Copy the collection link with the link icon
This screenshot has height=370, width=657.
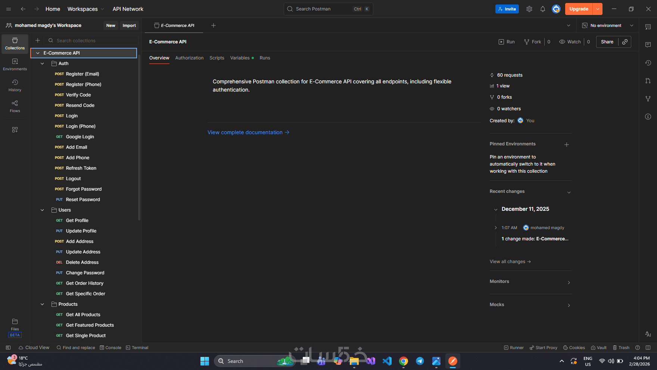[x=625, y=42]
